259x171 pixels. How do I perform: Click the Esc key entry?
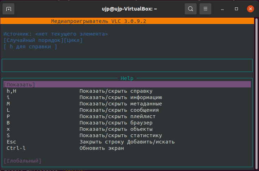tap(11, 142)
